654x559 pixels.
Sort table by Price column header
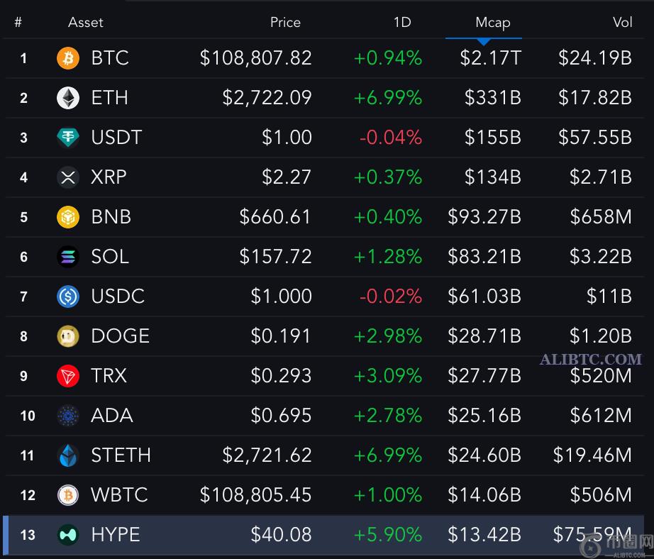285,23
